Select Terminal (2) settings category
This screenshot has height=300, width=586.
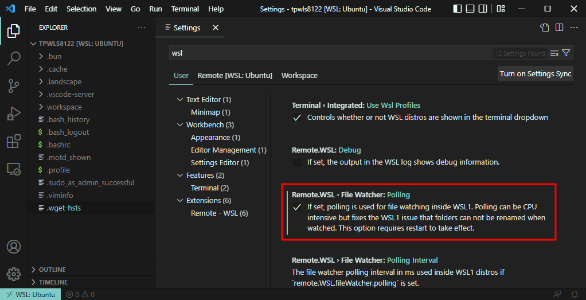pyautogui.click(x=210, y=188)
